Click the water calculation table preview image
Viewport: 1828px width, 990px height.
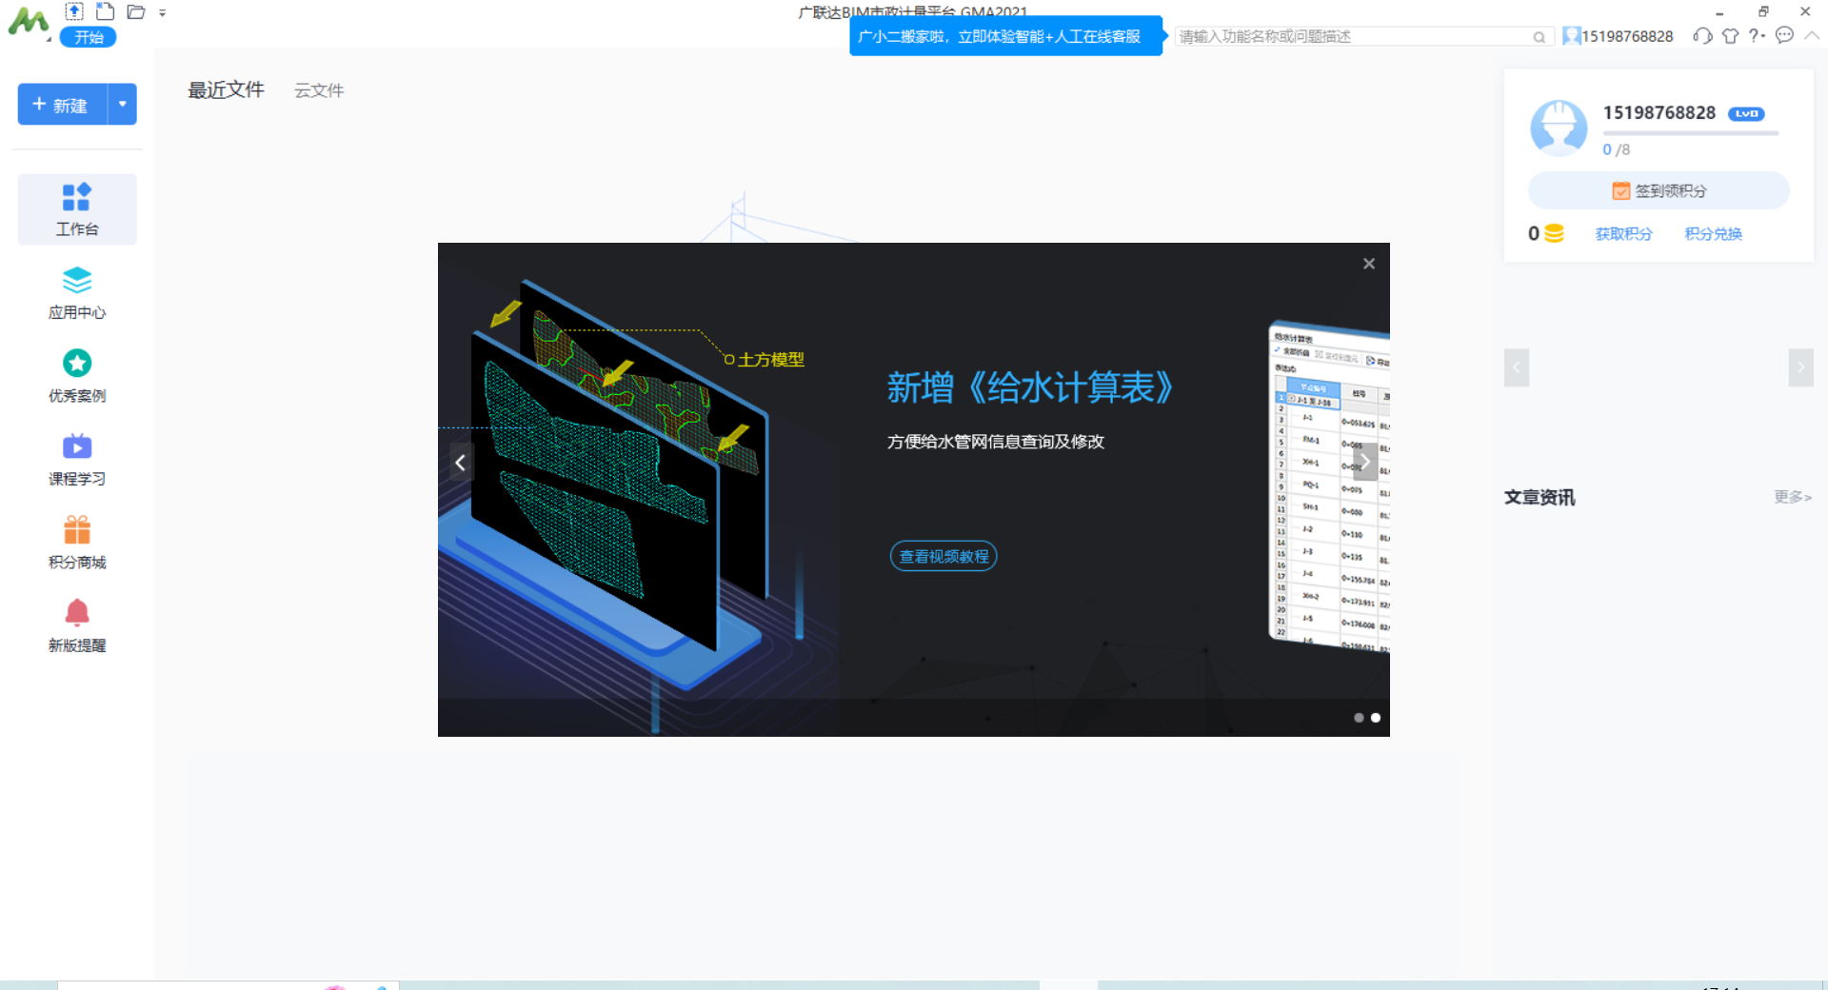pos(1330,485)
